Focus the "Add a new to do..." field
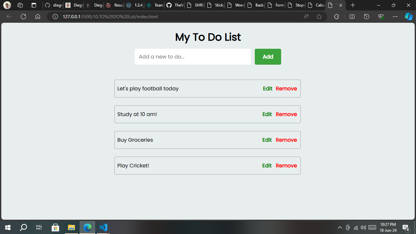416x234 pixels. [x=193, y=57]
